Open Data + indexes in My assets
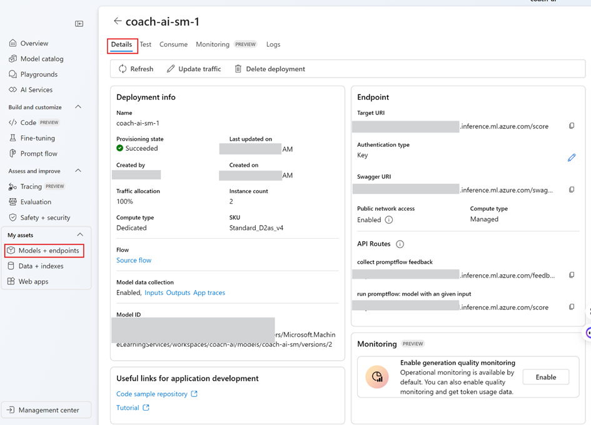 tap(36, 266)
